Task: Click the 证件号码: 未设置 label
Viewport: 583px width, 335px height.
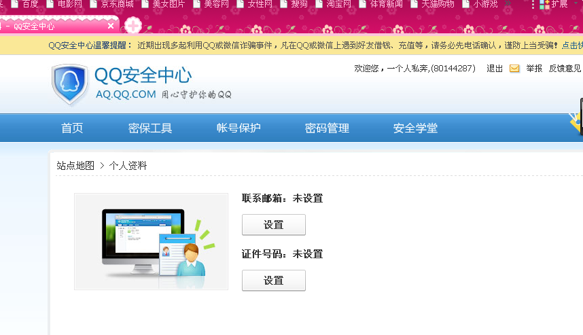Action: tap(282, 254)
